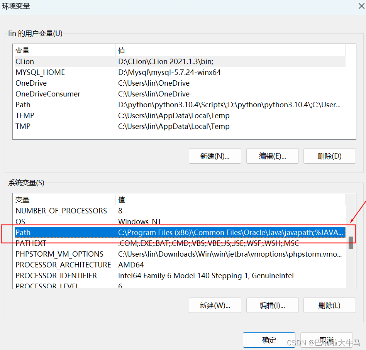Click 新建(W) to add a system variable
366x350 pixels.
coord(215,305)
